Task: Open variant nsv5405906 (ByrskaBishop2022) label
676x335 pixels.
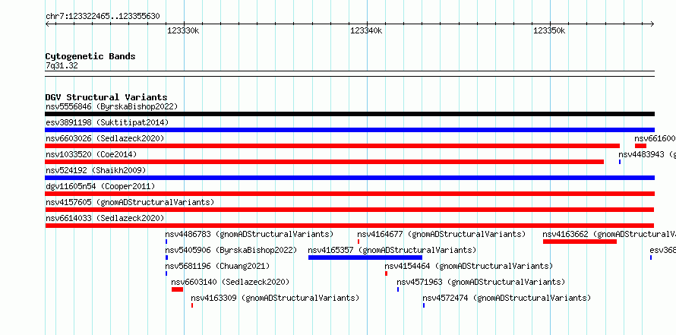Action: click(231, 250)
